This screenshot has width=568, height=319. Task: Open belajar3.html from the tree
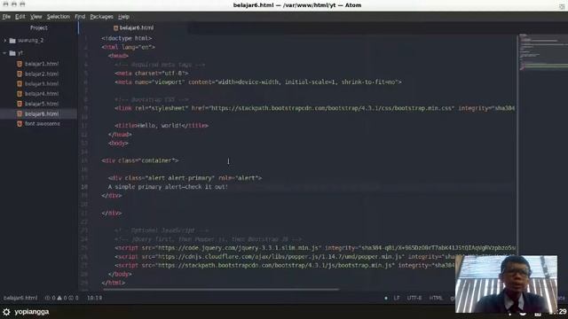(x=42, y=83)
